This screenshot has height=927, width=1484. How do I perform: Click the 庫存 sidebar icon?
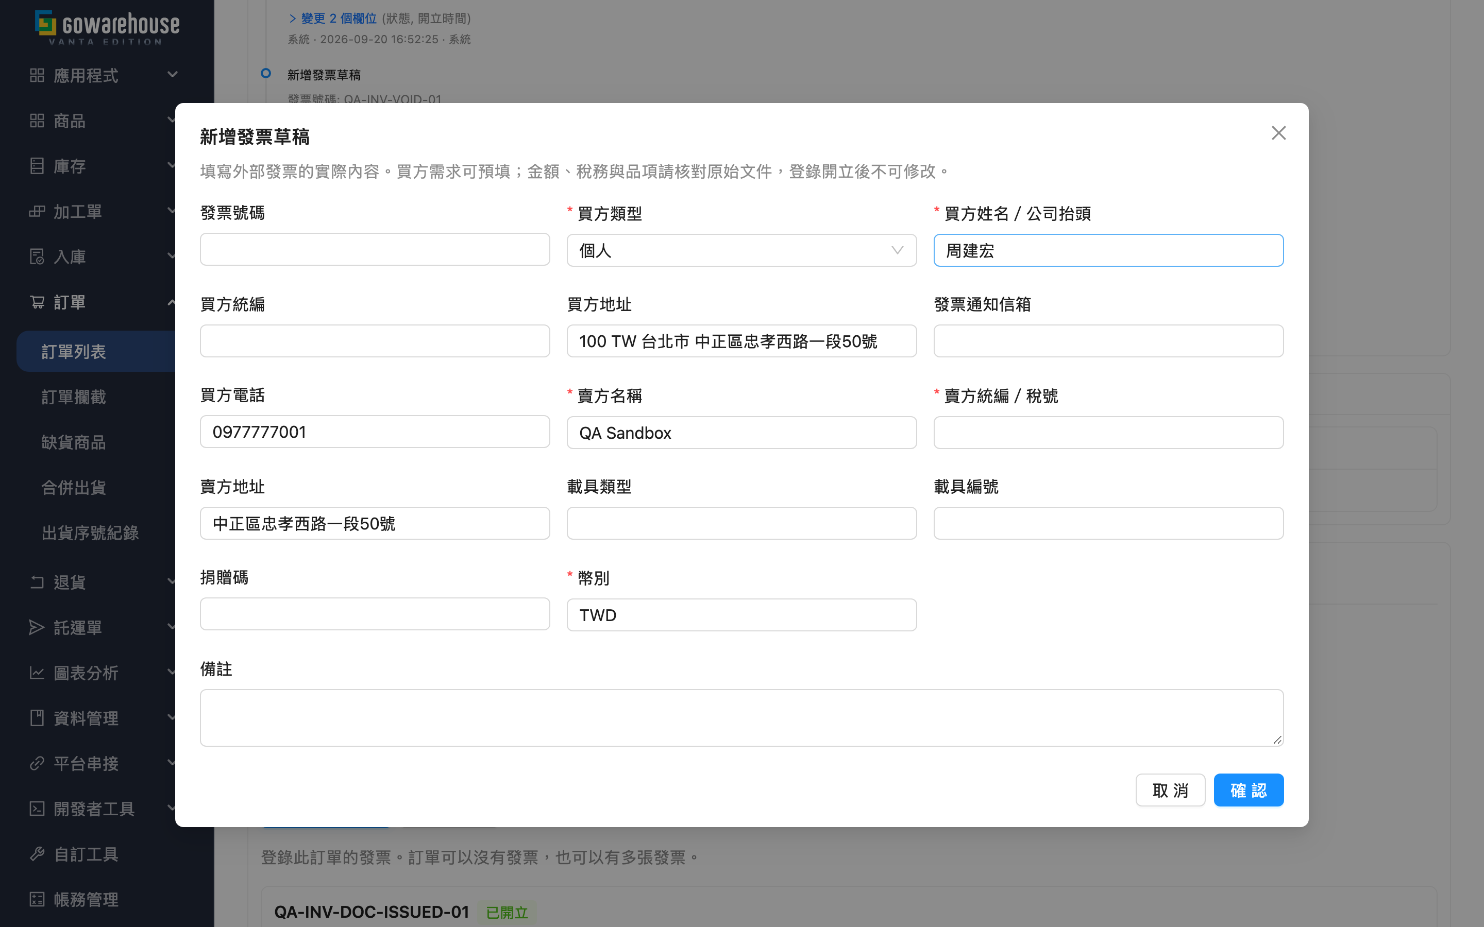[x=37, y=166]
